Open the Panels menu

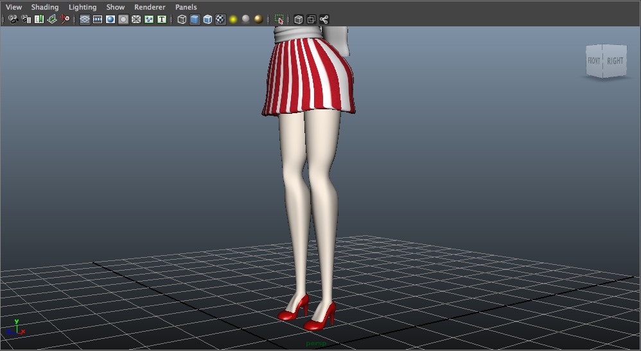tap(186, 7)
